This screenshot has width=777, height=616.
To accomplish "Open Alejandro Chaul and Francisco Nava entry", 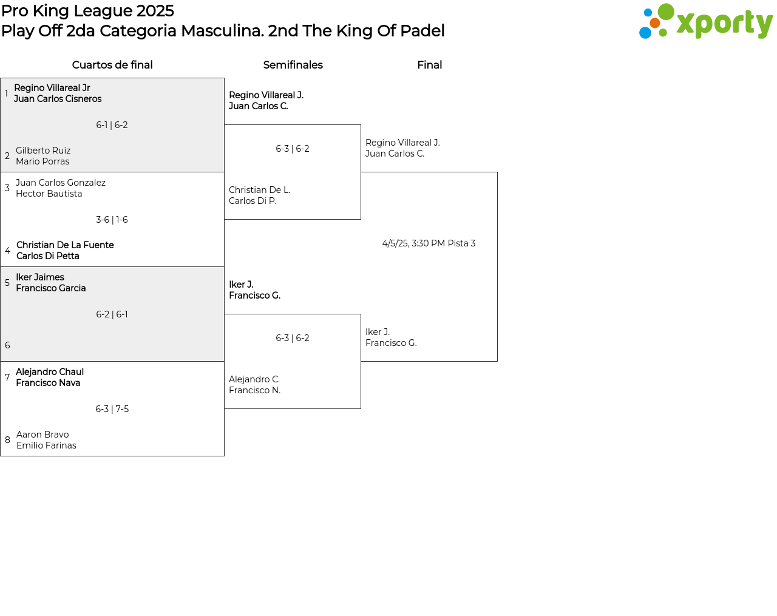I will tap(50, 377).
